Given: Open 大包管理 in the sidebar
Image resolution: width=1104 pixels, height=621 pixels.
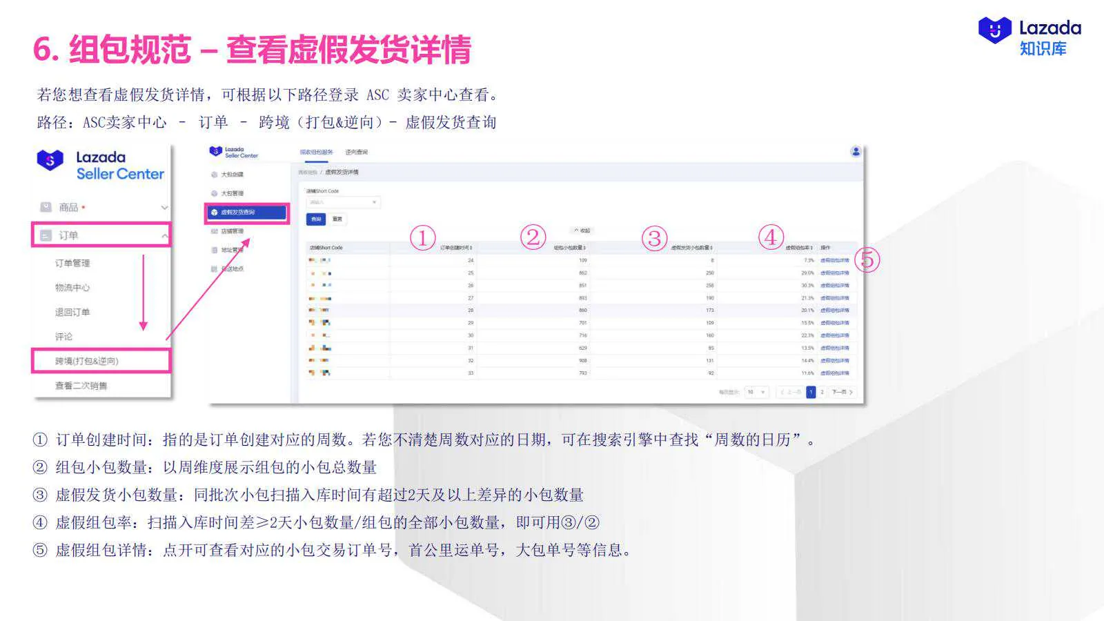Looking at the screenshot, I should [x=231, y=192].
